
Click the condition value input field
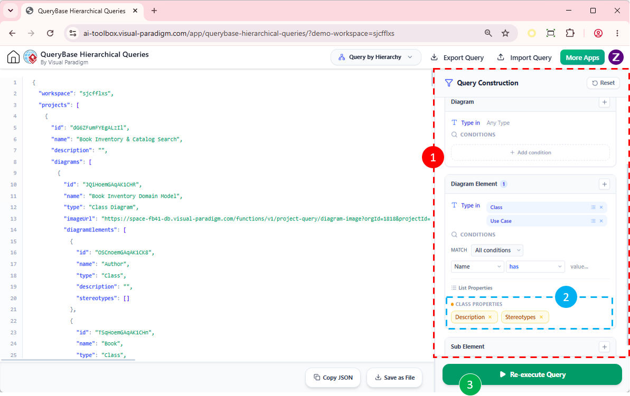pyautogui.click(x=588, y=267)
